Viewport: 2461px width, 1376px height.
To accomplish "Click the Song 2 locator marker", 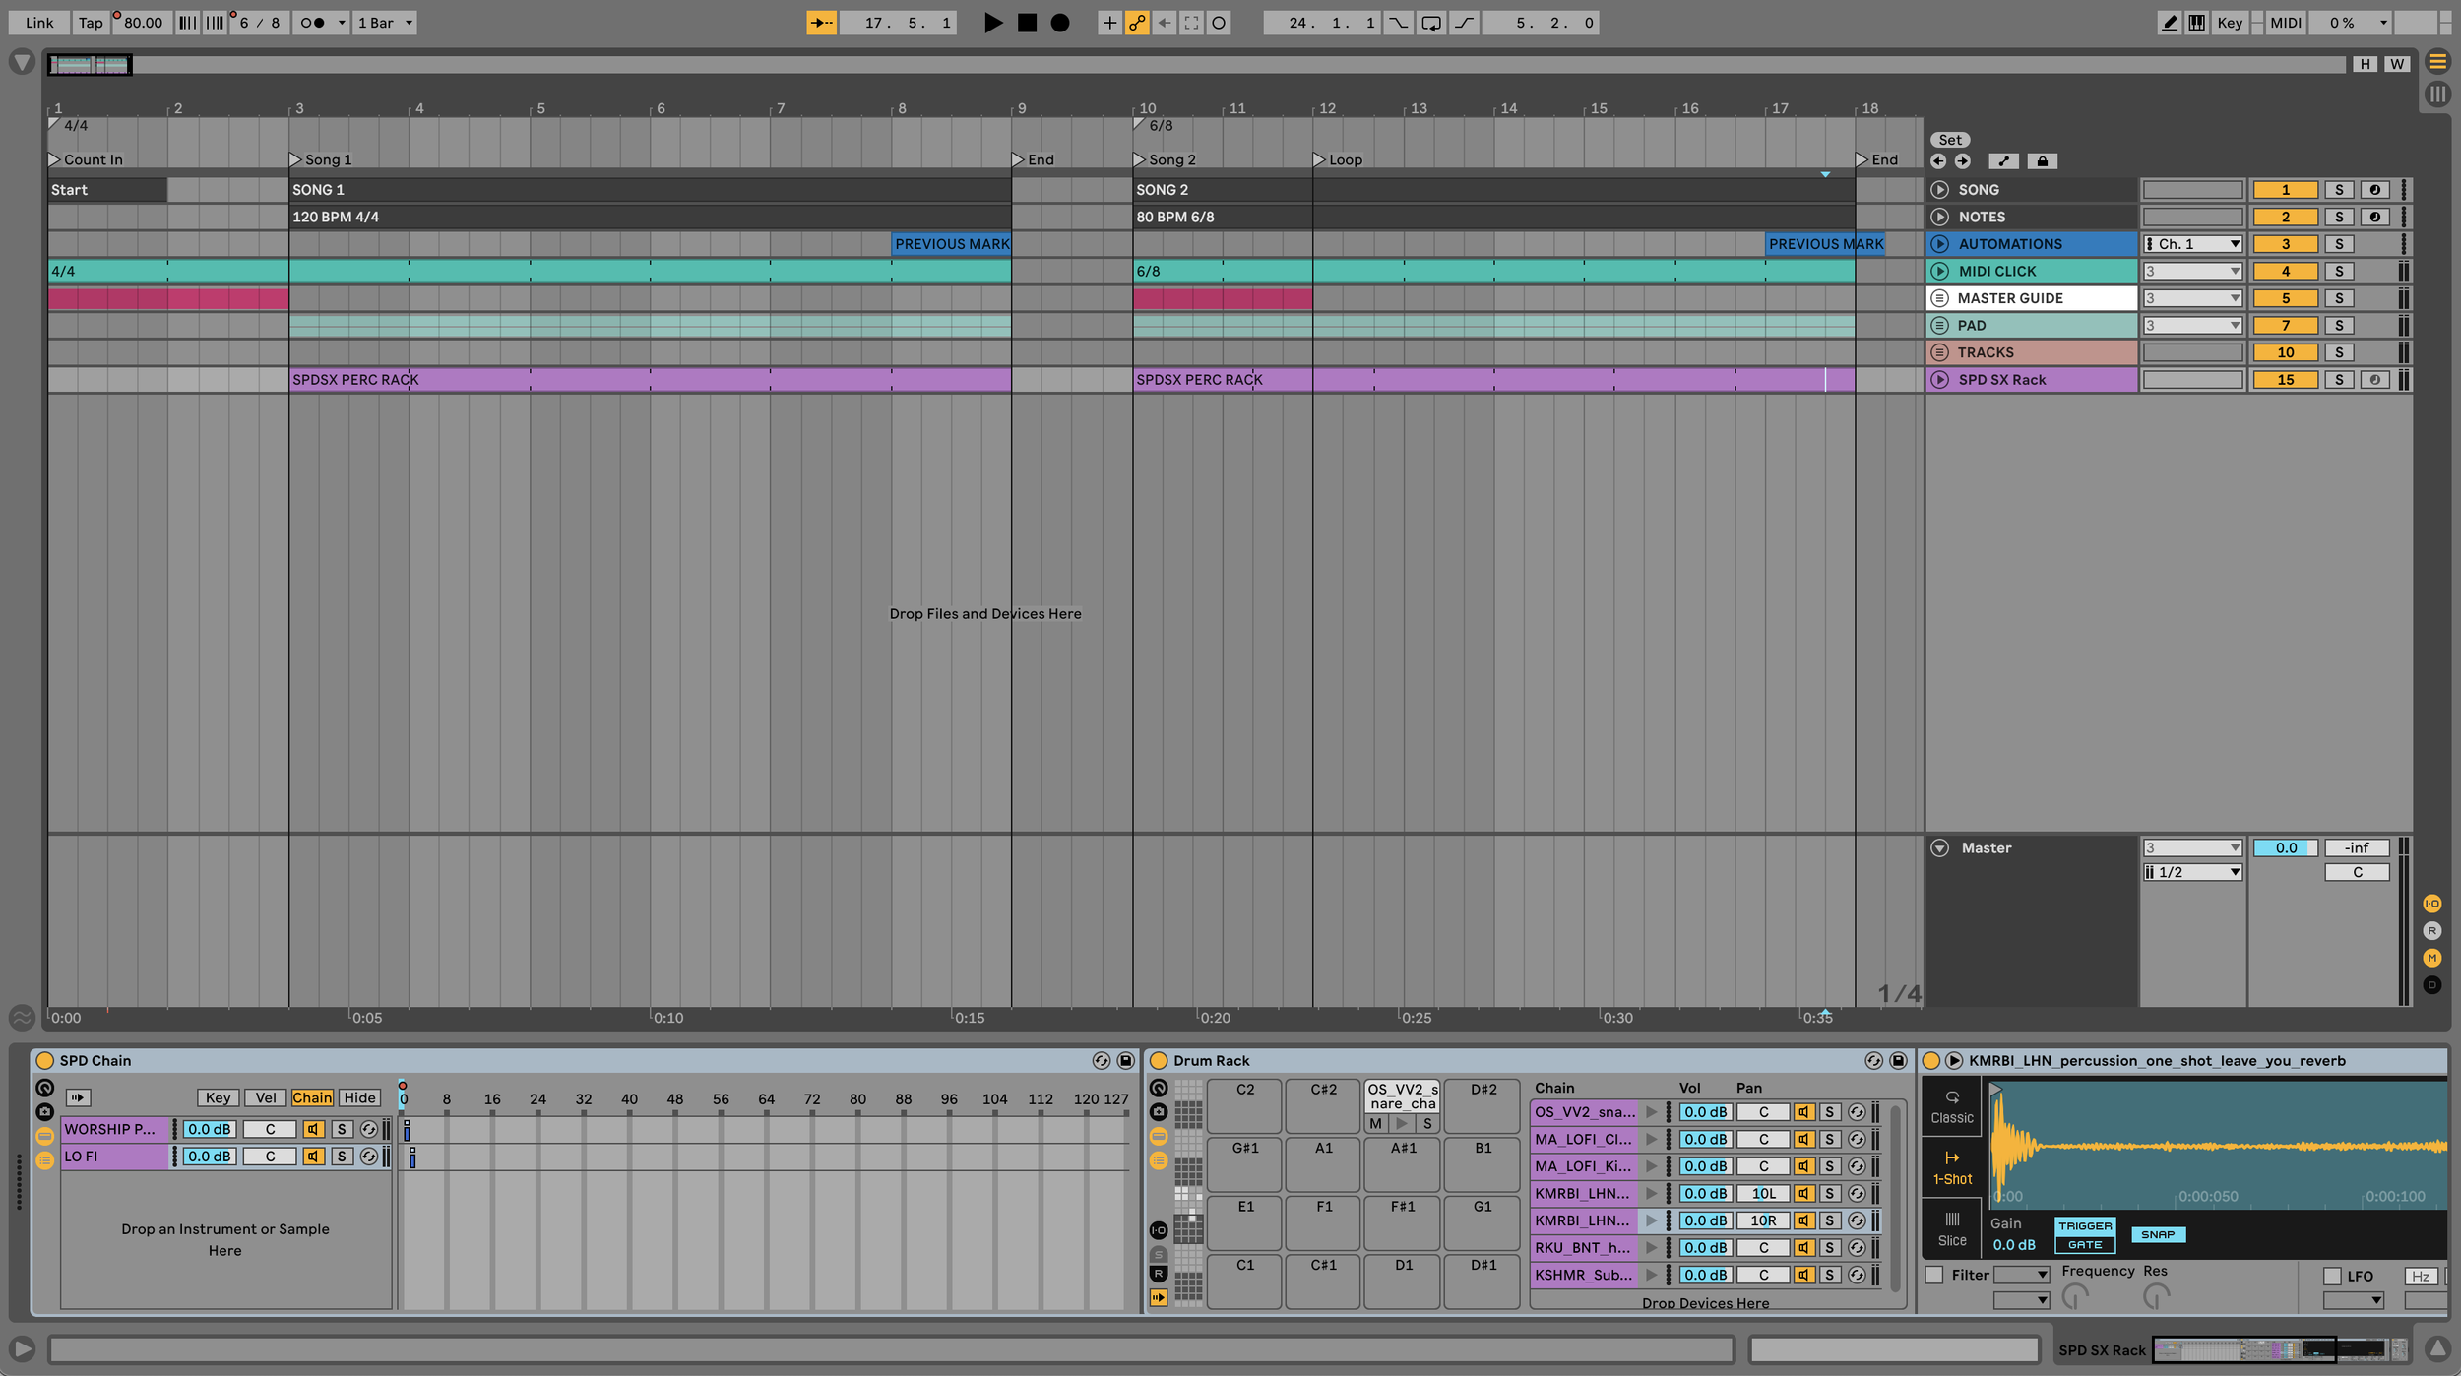I will point(1140,159).
